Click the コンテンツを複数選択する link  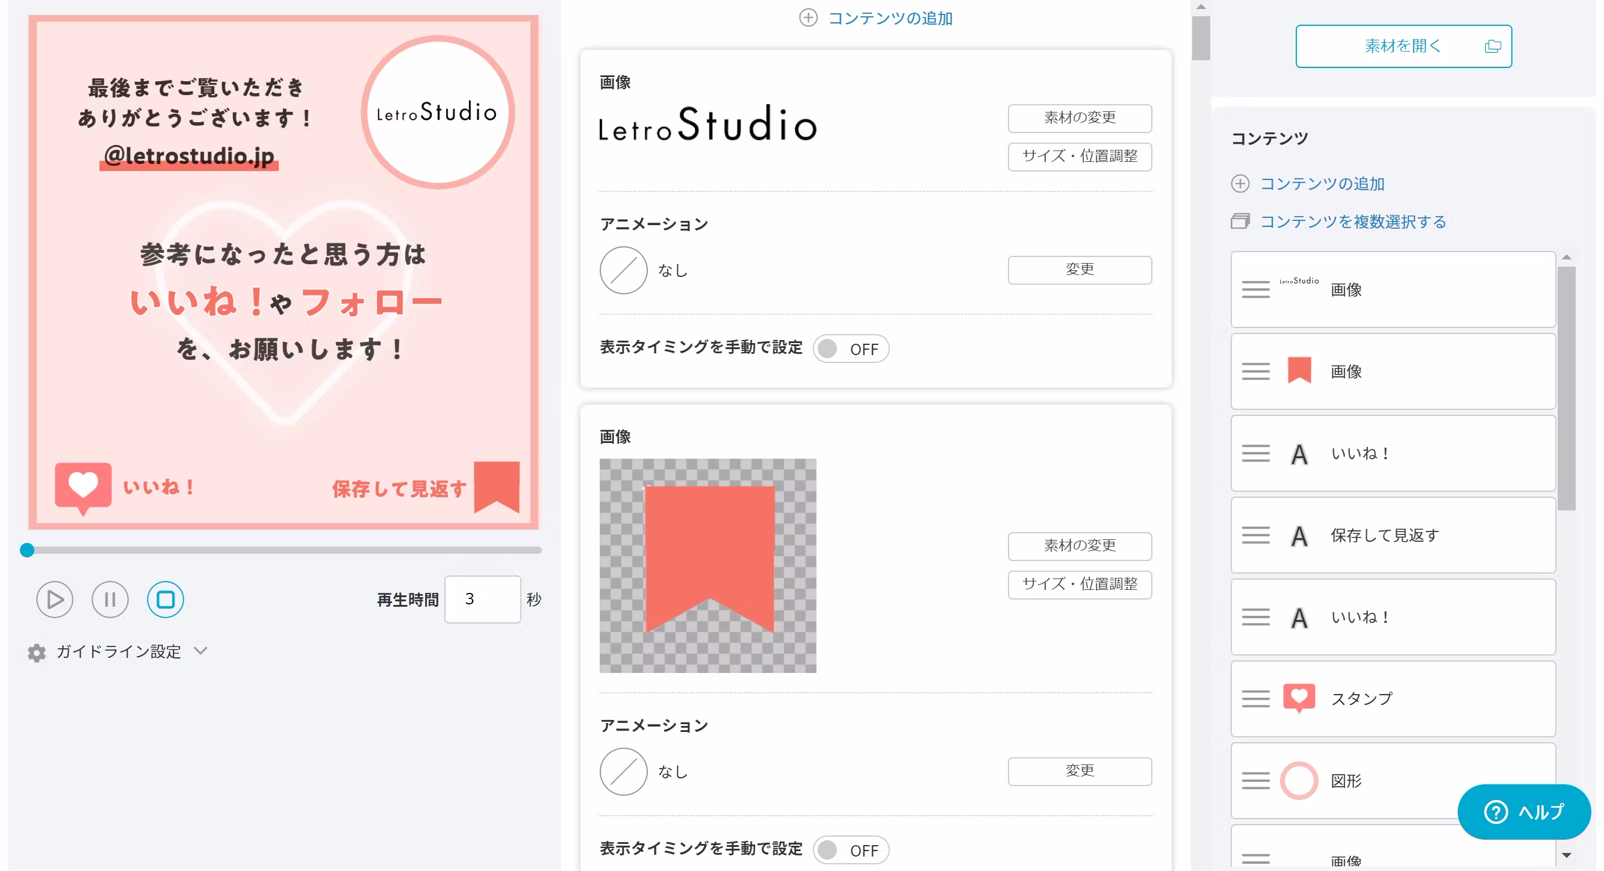(1353, 222)
